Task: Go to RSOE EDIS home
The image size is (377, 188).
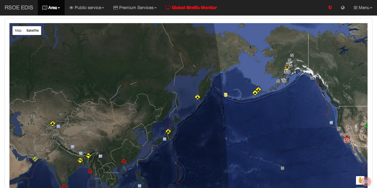Action: pos(19,8)
